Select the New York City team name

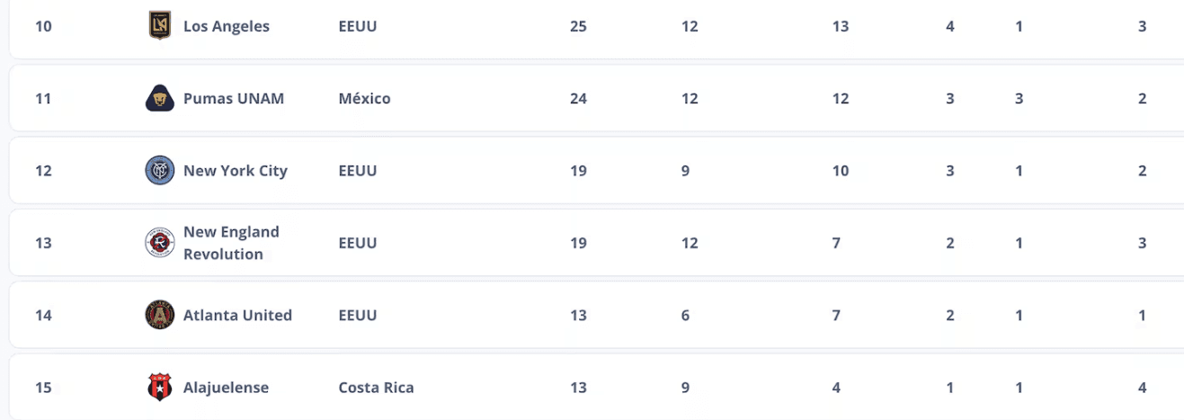[x=235, y=171]
